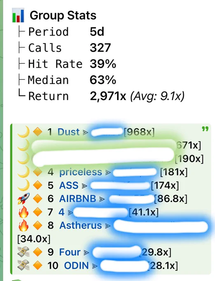215x281 pixels.
Task: Click the money-wings emoji beside ODIN
Action: click(23, 265)
